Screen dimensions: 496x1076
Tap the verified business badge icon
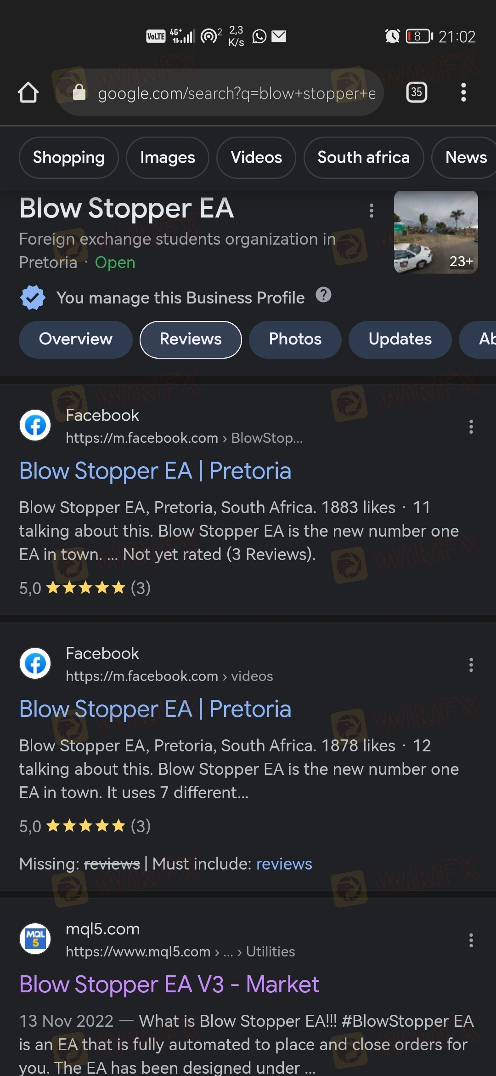(33, 298)
